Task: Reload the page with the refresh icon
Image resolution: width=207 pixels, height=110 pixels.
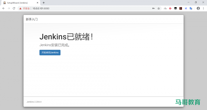Action: [x=14, y=8]
